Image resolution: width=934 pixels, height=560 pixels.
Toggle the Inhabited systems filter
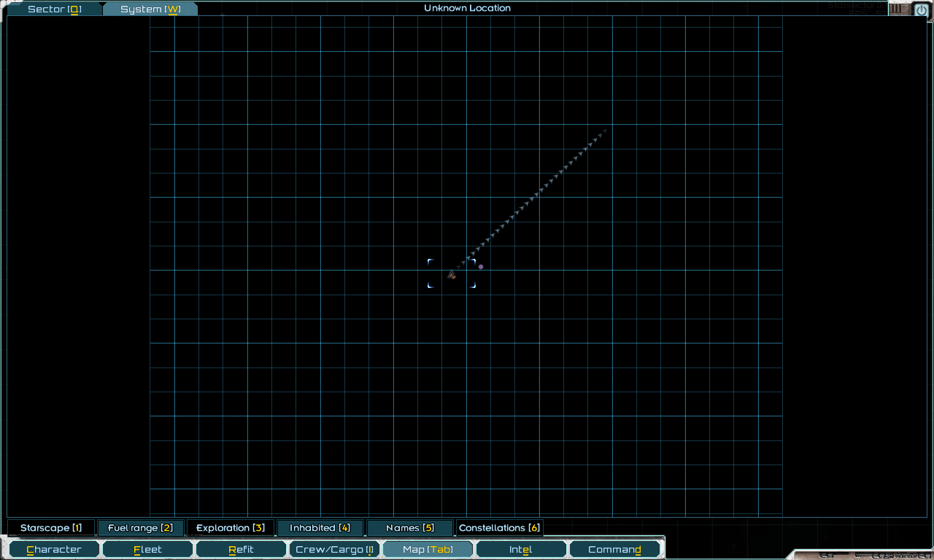coord(320,528)
